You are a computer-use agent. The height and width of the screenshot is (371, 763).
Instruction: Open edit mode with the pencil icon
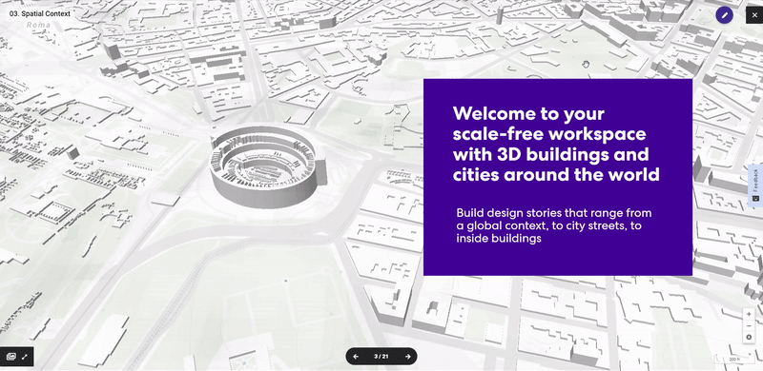click(724, 15)
